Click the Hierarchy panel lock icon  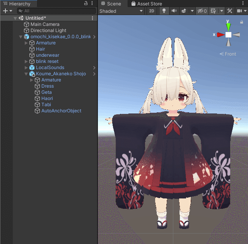coord(86,3)
